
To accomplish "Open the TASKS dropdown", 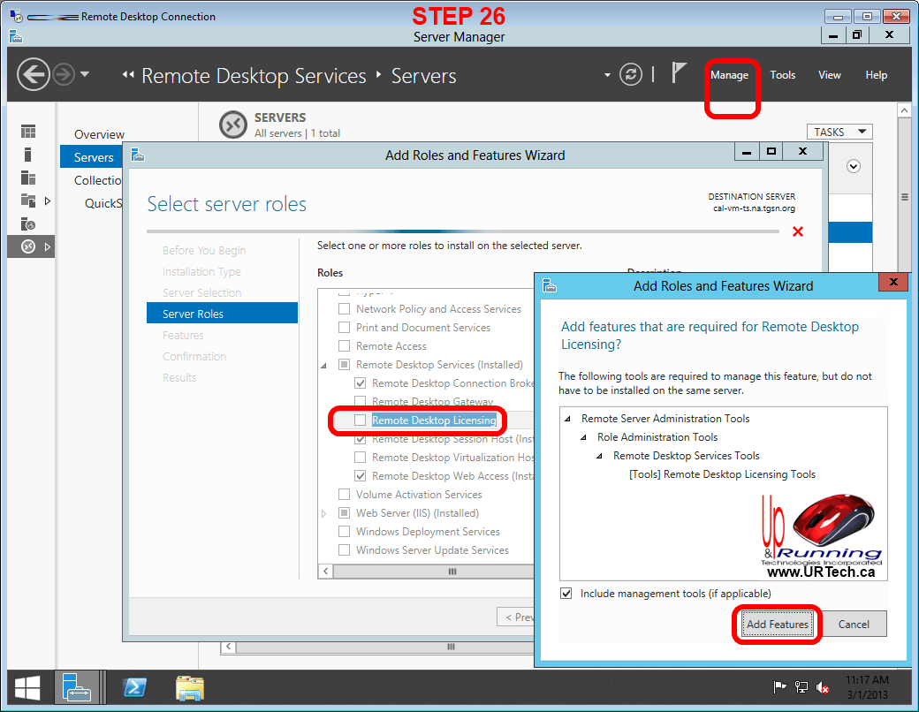I will pyautogui.click(x=839, y=132).
